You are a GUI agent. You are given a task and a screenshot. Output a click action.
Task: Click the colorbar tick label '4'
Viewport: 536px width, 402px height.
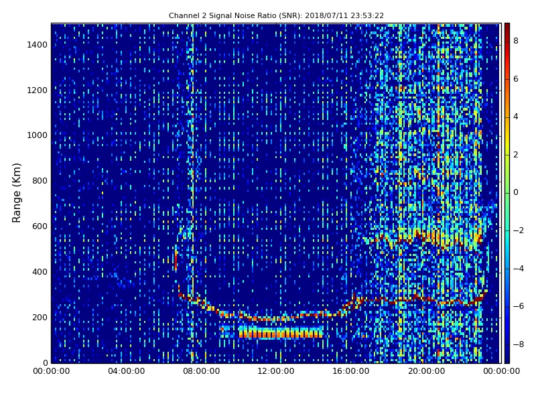[x=516, y=117]
